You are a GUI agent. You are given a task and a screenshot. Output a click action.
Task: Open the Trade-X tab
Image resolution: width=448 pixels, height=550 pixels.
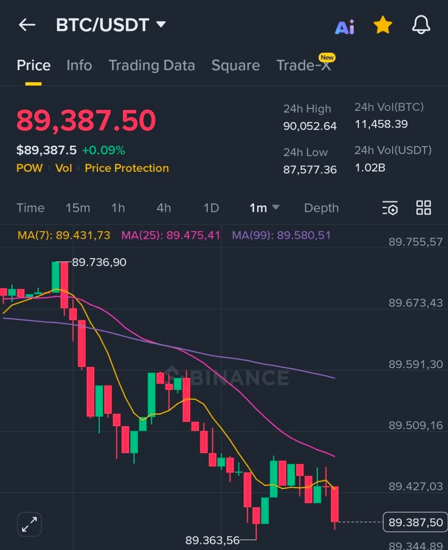pyautogui.click(x=304, y=65)
